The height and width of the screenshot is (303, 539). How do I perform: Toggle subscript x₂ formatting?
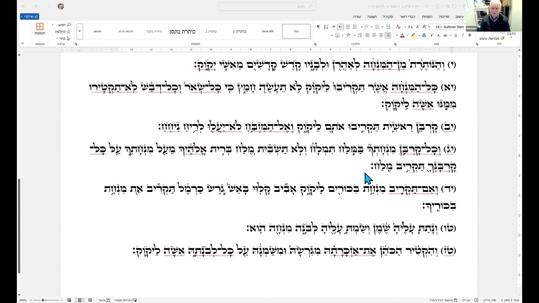[x=439, y=35]
